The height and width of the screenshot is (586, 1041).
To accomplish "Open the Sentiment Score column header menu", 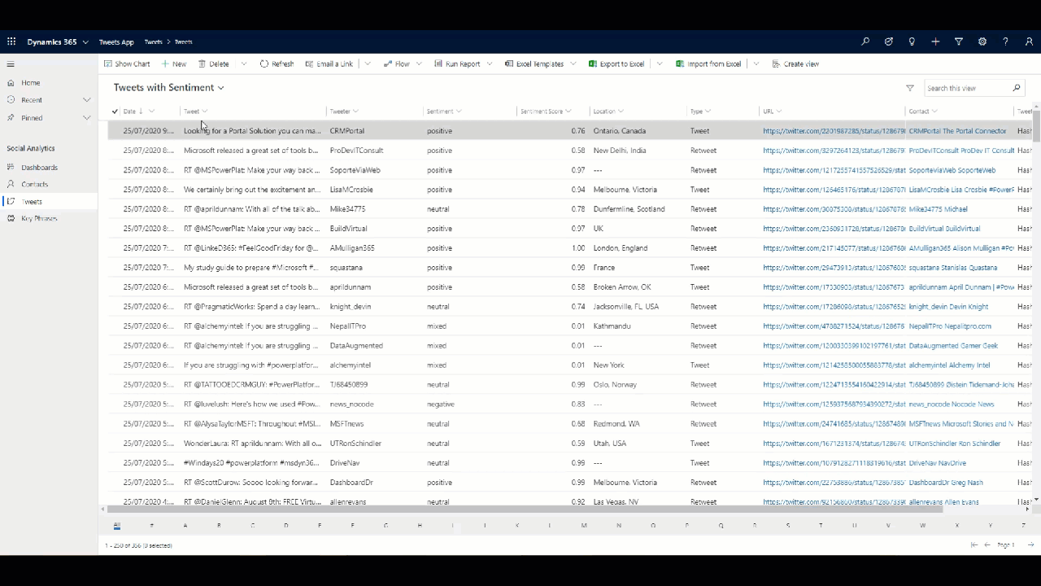I will [x=546, y=111].
